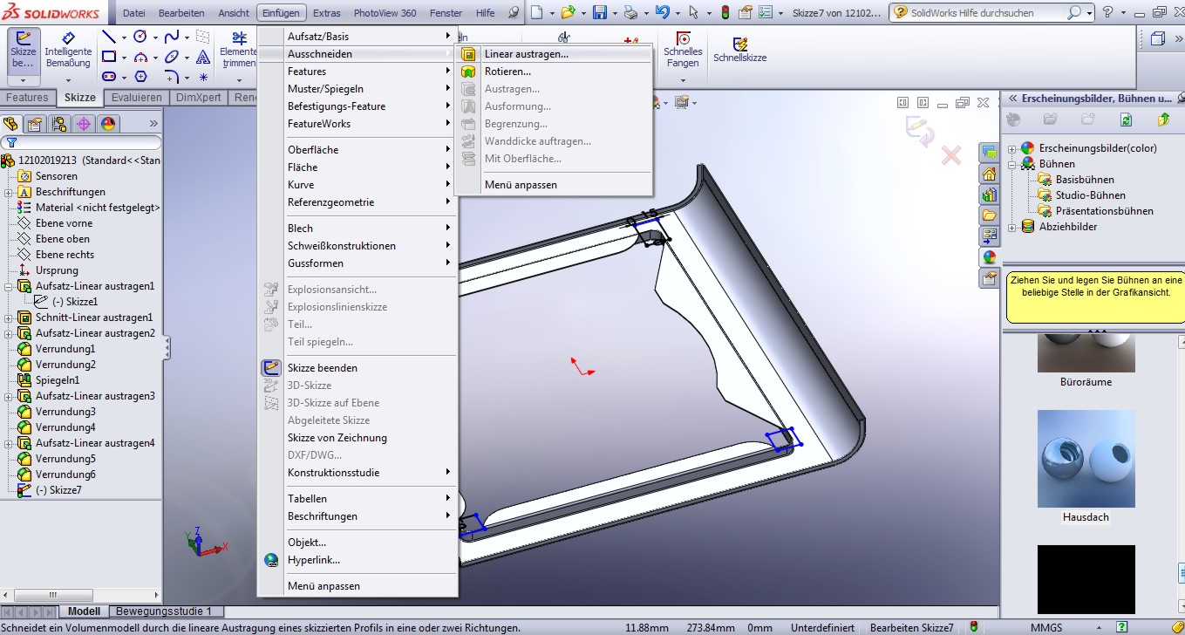Switch to the Evaluieren tab

137,98
